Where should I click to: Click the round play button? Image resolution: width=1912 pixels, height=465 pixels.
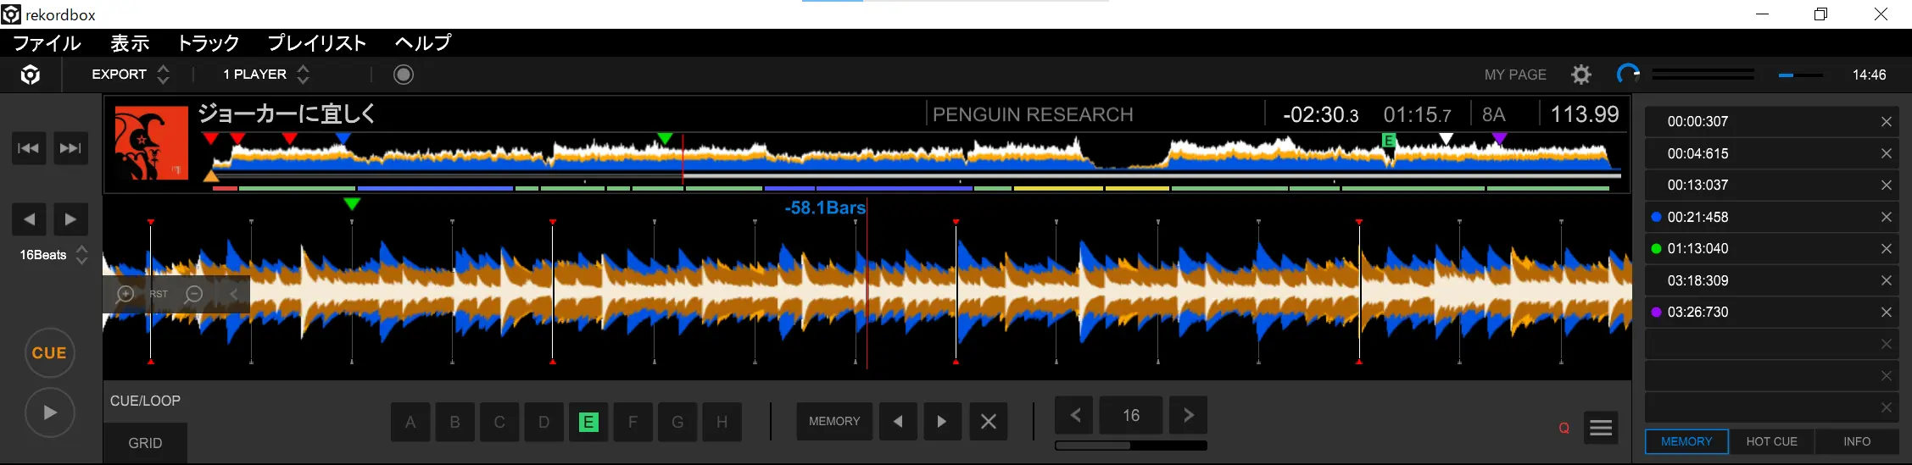click(x=50, y=412)
